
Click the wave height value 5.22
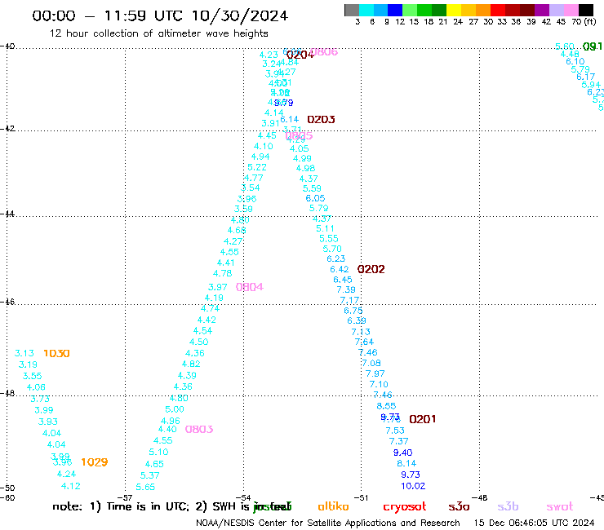click(257, 167)
